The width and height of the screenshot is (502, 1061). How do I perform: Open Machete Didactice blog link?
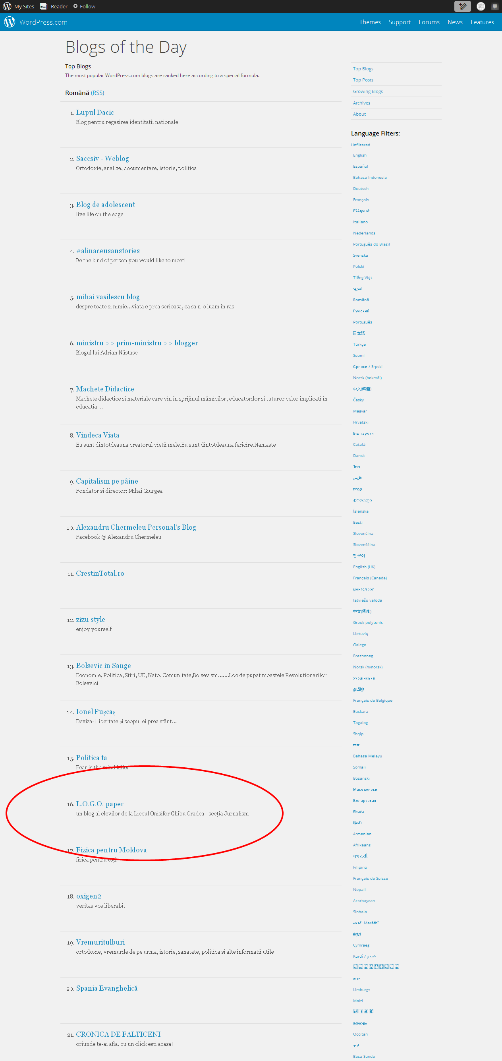105,389
